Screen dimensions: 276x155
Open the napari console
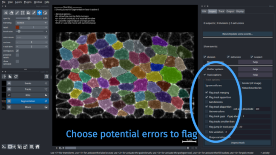(4, 146)
